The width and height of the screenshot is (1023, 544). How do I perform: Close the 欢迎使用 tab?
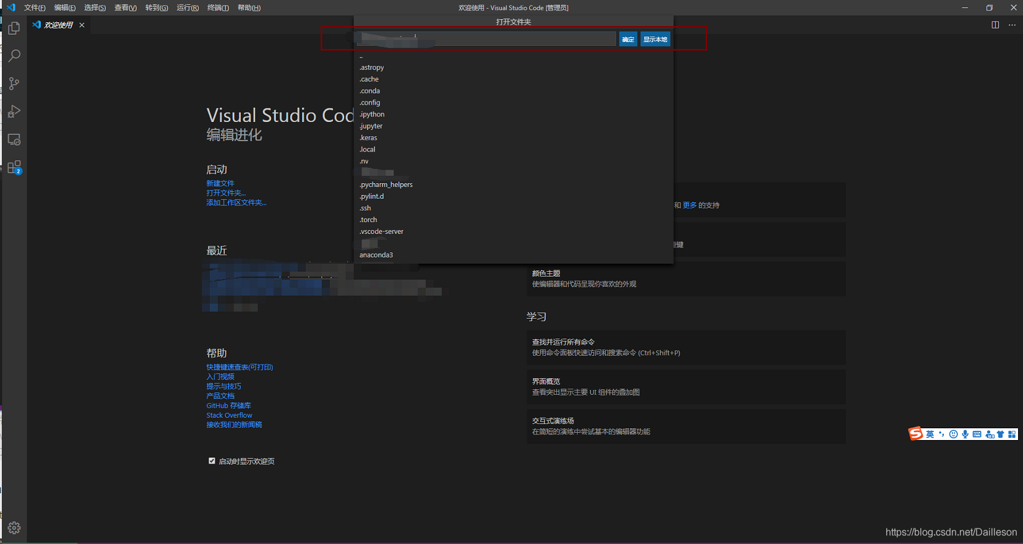point(82,25)
